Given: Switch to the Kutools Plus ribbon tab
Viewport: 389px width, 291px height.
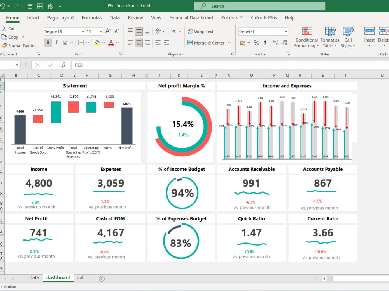Looking at the screenshot, I should pyautogui.click(x=263, y=18).
